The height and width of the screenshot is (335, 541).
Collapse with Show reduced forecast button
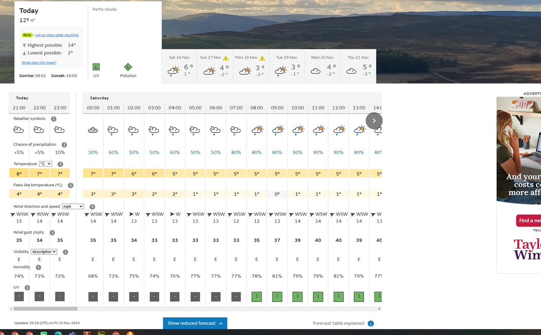click(195, 323)
